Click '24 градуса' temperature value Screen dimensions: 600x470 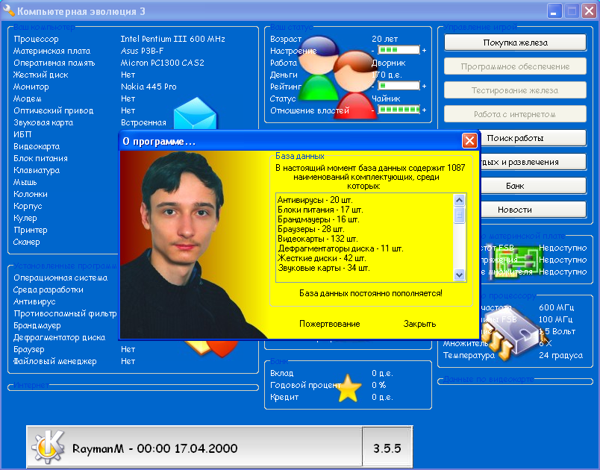(x=560, y=355)
